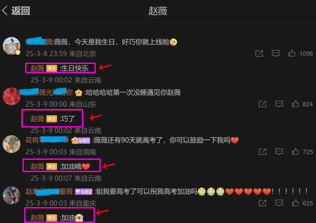Share the 湖南 高考 comment
The height and width of the screenshot is (223, 316).
click(262, 152)
